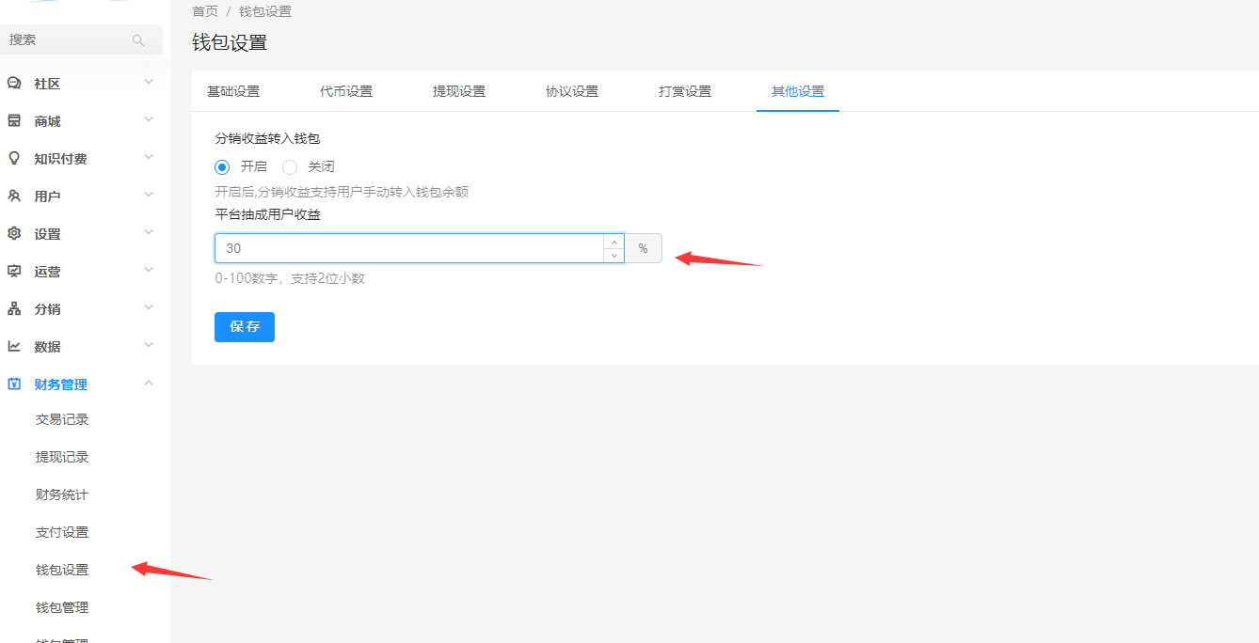Image resolution: width=1259 pixels, height=643 pixels.
Task: Expand the 分销 menu chevron
Action: click(149, 308)
